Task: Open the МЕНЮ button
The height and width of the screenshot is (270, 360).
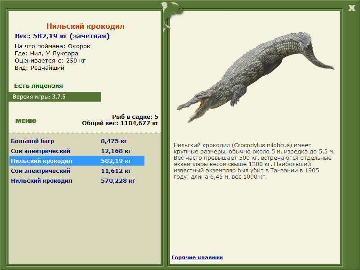Action: tap(26, 121)
